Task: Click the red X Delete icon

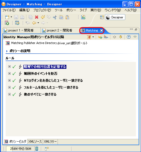Action: point(37,17)
